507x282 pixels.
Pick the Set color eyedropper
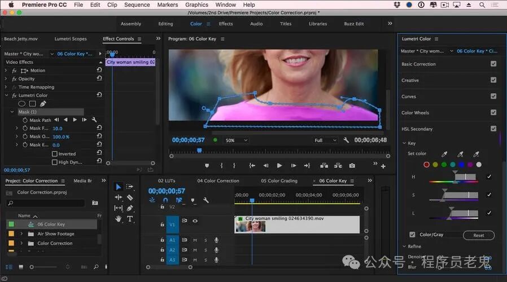point(444,154)
